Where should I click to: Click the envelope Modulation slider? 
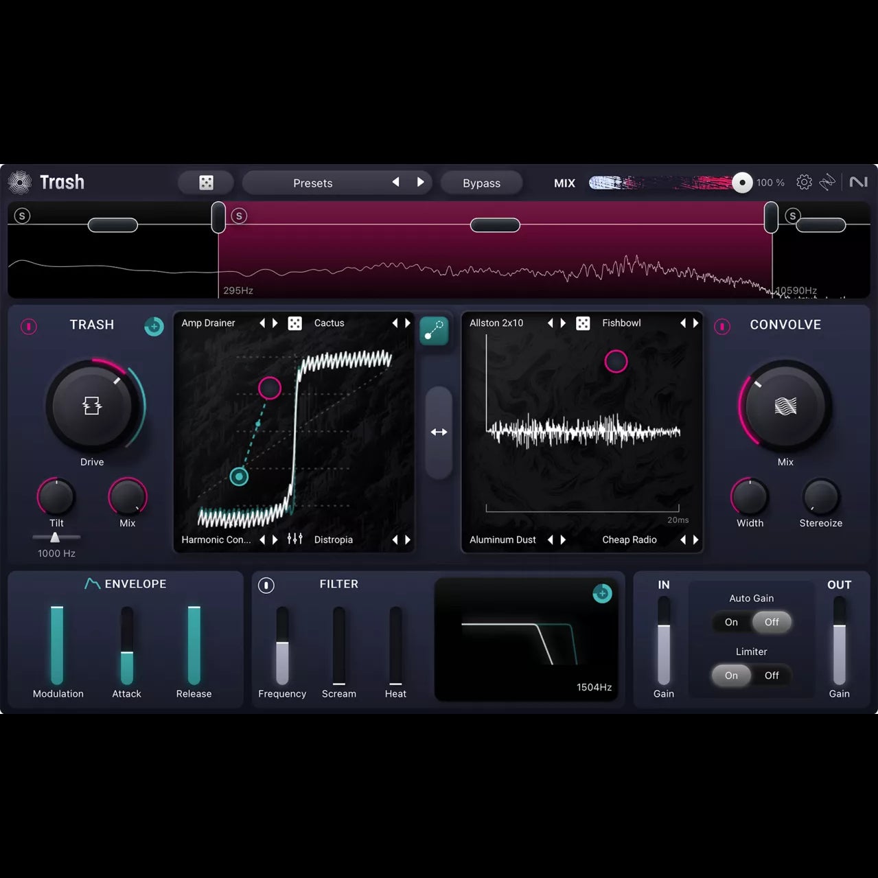click(57, 645)
